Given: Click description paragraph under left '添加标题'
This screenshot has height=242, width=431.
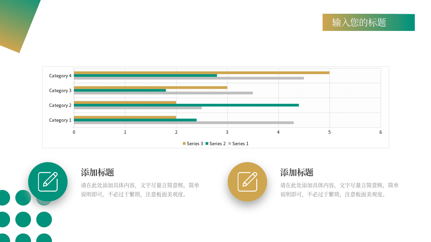Looking at the screenshot, I should [x=140, y=190].
